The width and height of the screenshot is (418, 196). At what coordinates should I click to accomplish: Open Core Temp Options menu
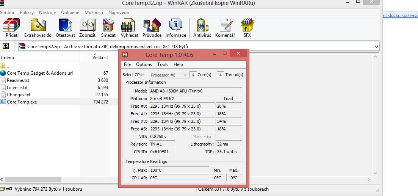[x=144, y=64]
